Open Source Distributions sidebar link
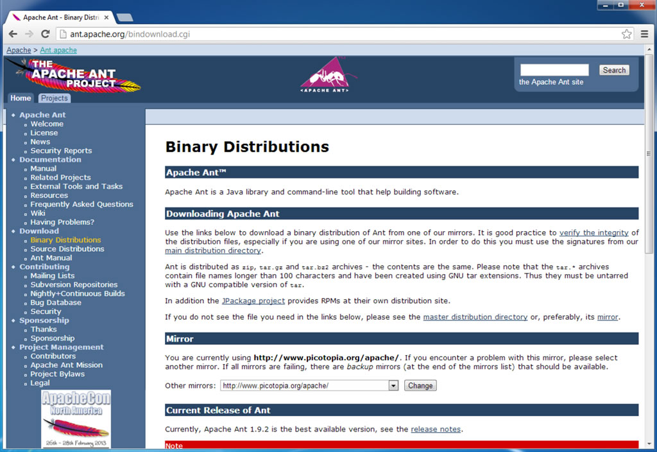The height and width of the screenshot is (452, 657). coord(67,248)
